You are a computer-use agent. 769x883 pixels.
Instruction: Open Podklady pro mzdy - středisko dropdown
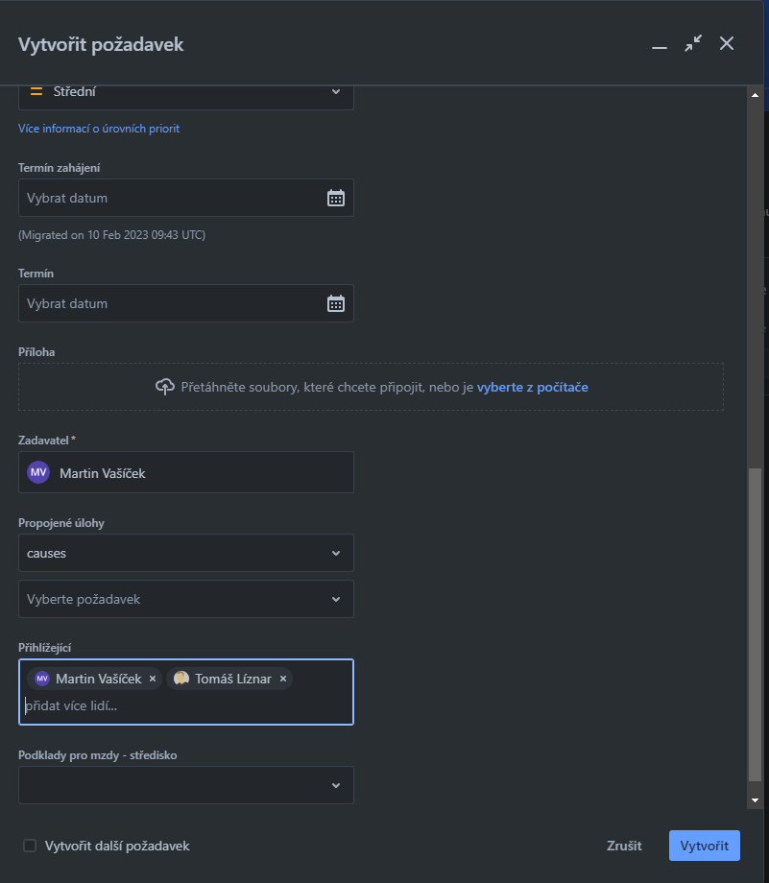(x=186, y=785)
